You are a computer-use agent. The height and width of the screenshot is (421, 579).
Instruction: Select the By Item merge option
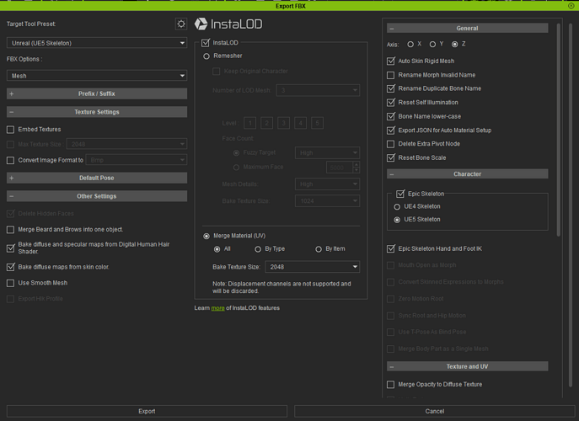tap(319, 249)
